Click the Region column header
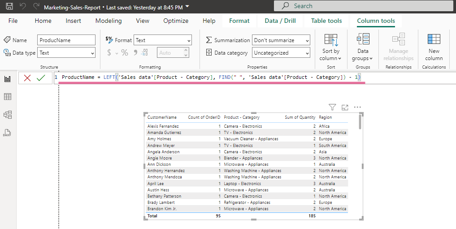Image resolution: width=456 pixels, height=229 pixels. point(325,117)
